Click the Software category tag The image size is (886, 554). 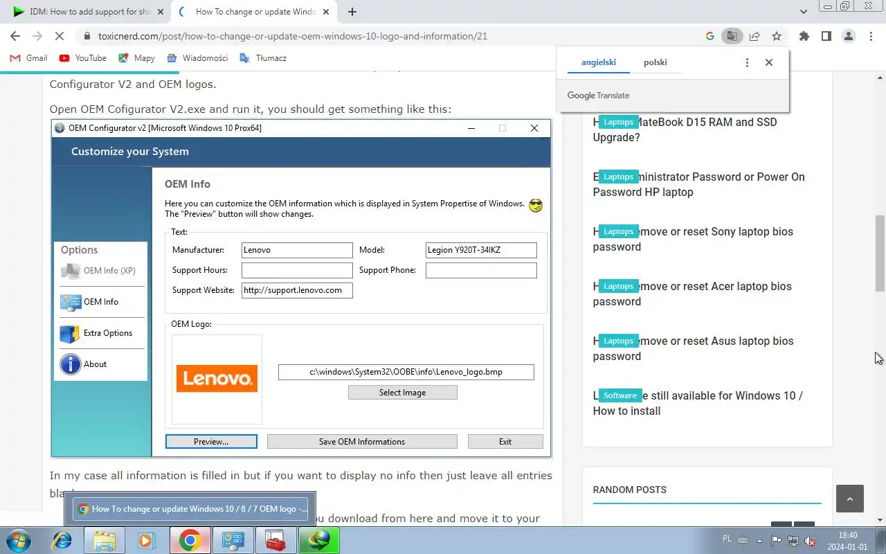click(620, 395)
